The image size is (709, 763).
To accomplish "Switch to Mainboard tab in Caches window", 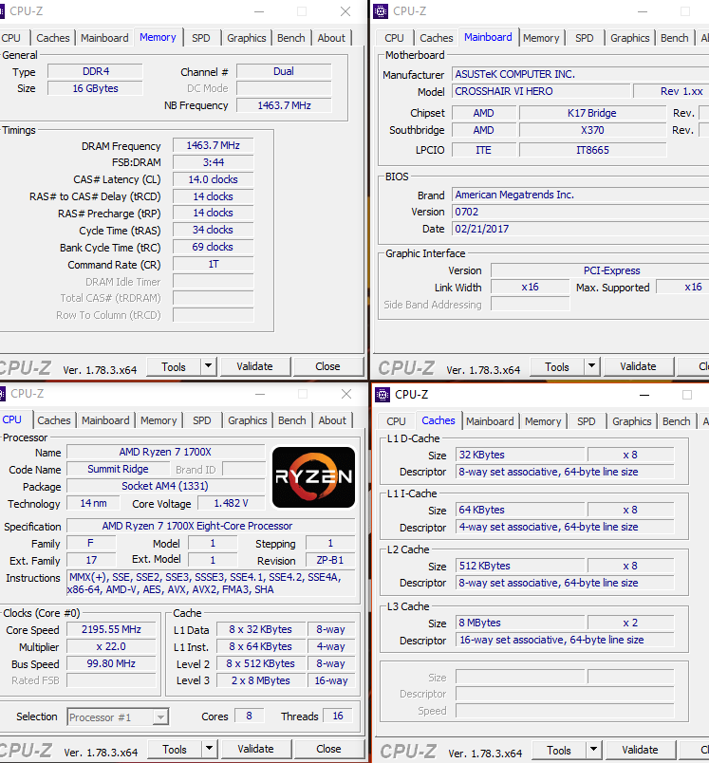I will point(490,421).
